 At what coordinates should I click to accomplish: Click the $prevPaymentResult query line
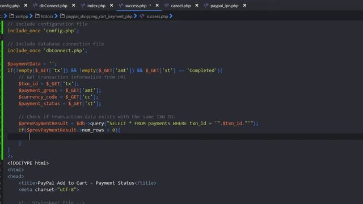click(x=138, y=124)
